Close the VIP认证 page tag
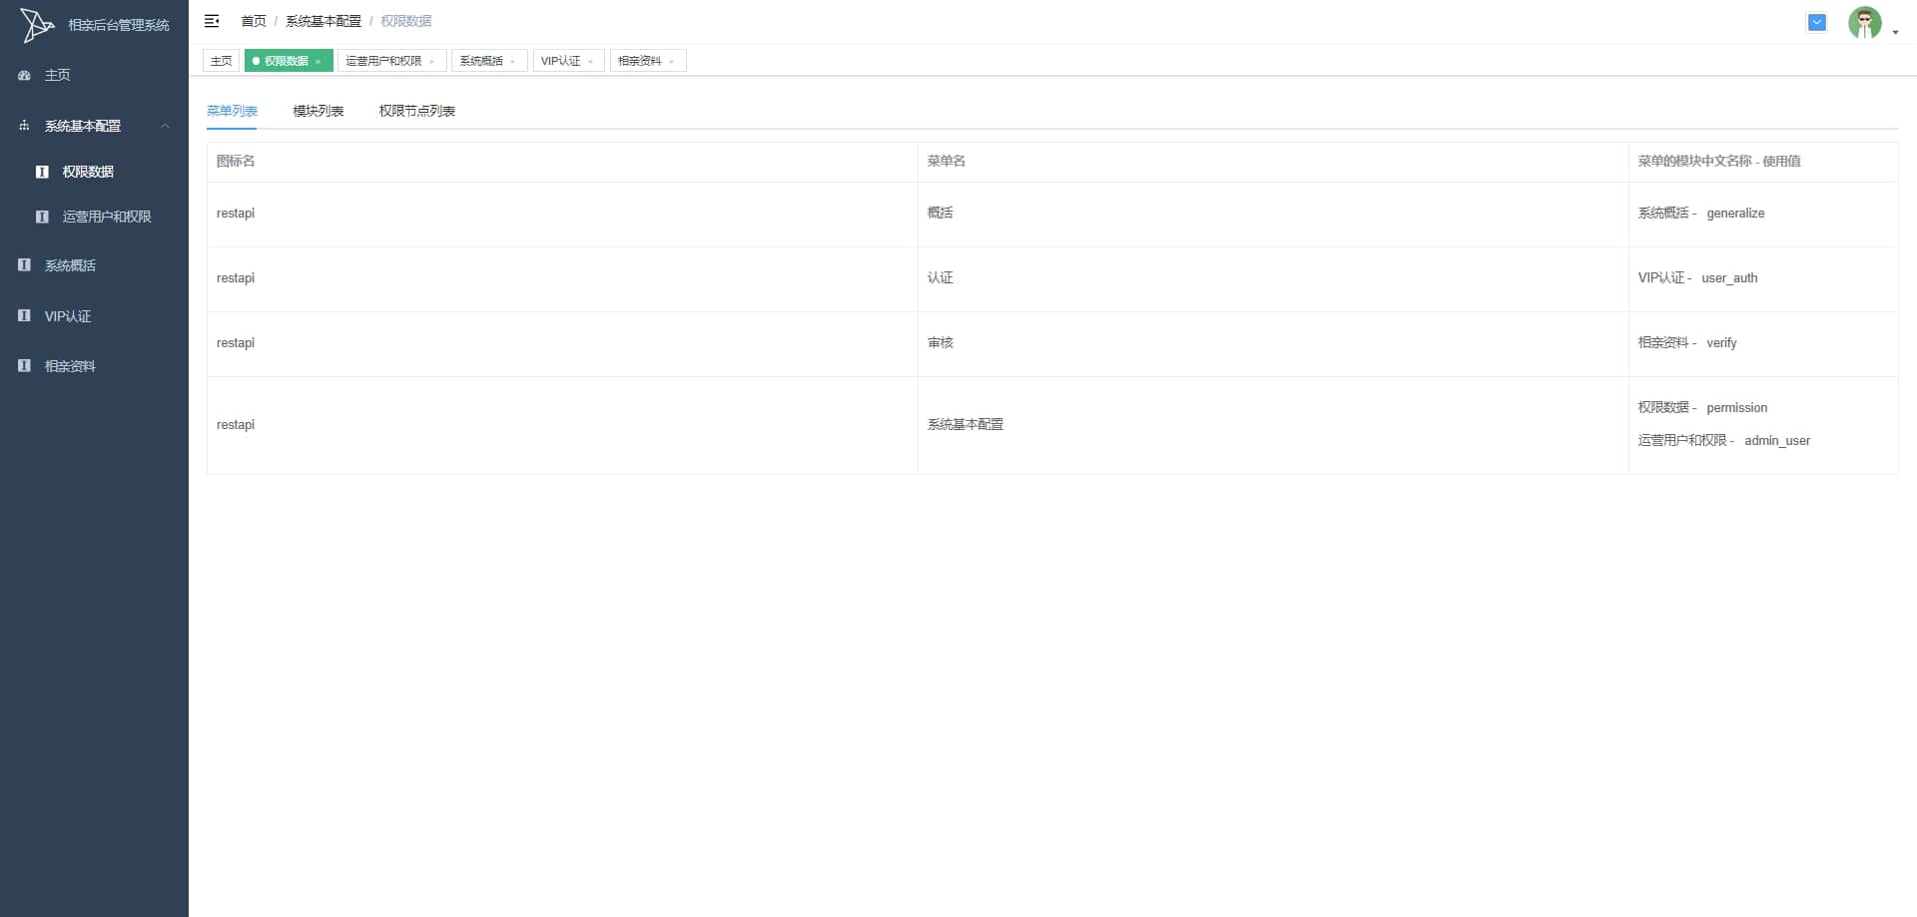1917x917 pixels. (x=590, y=62)
